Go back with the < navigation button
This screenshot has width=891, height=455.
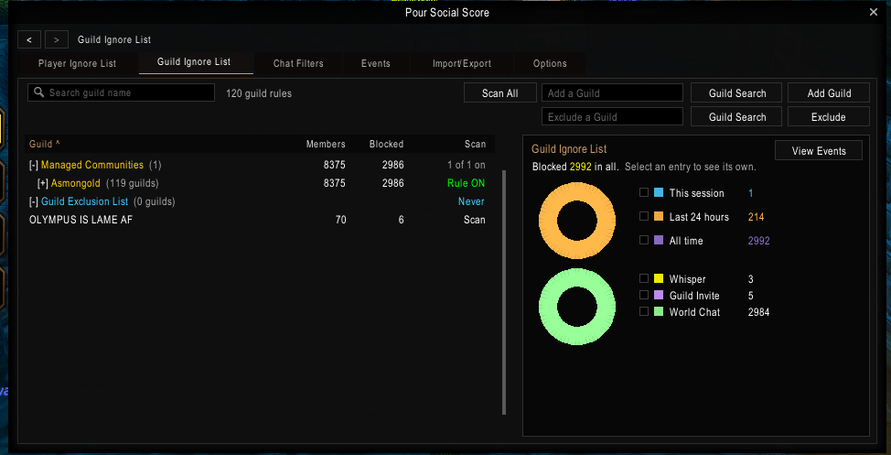coord(29,39)
